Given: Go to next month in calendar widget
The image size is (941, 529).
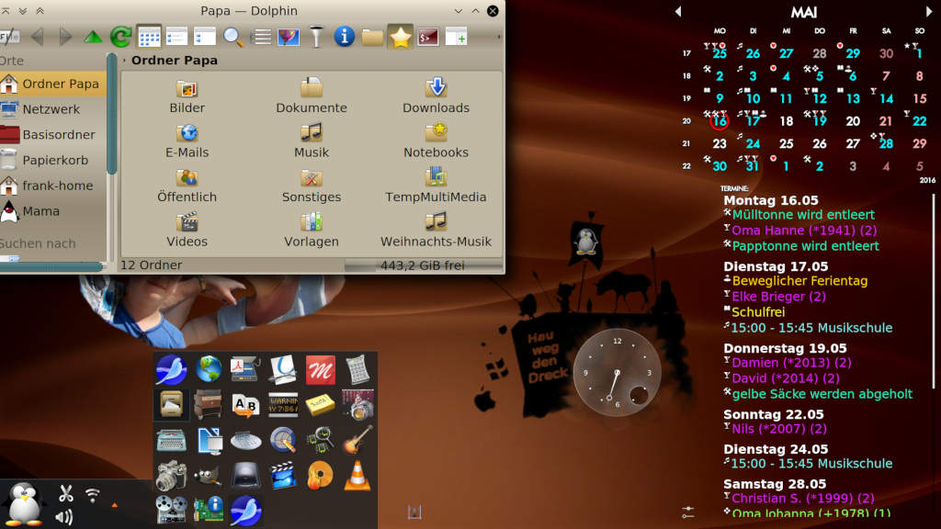Looking at the screenshot, I should [929, 11].
